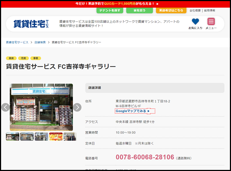Select the red map thumbnail
231x171 pixels.
tap(56, 137)
